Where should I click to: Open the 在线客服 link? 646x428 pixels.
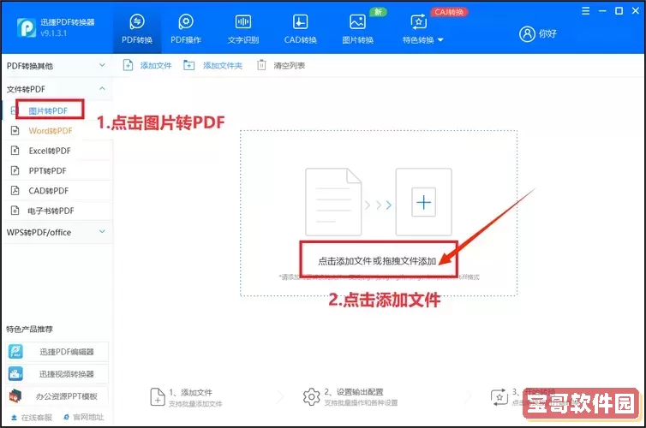(32, 418)
